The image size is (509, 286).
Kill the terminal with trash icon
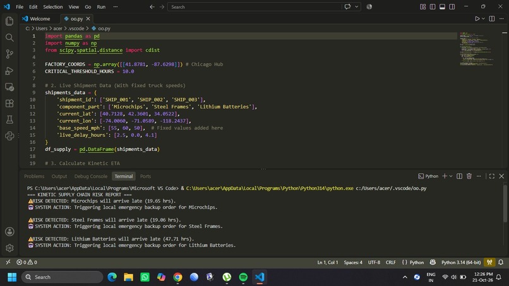pyautogui.click(x=469, y=176)
